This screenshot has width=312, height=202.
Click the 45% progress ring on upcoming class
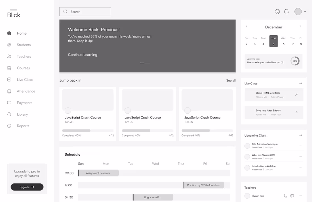295,61
